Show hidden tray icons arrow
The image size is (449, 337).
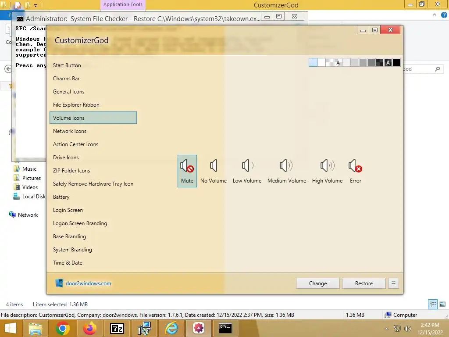(x=387, y=329)
